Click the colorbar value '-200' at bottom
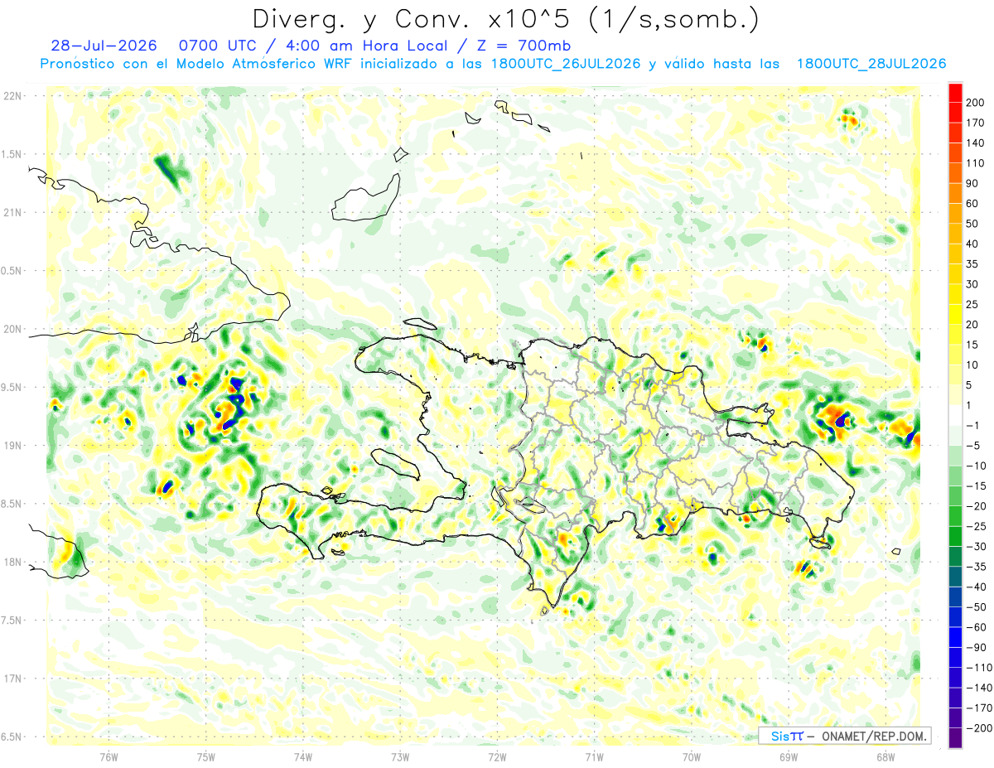Viewport: 994px width, 768px height. click(978, 728)
